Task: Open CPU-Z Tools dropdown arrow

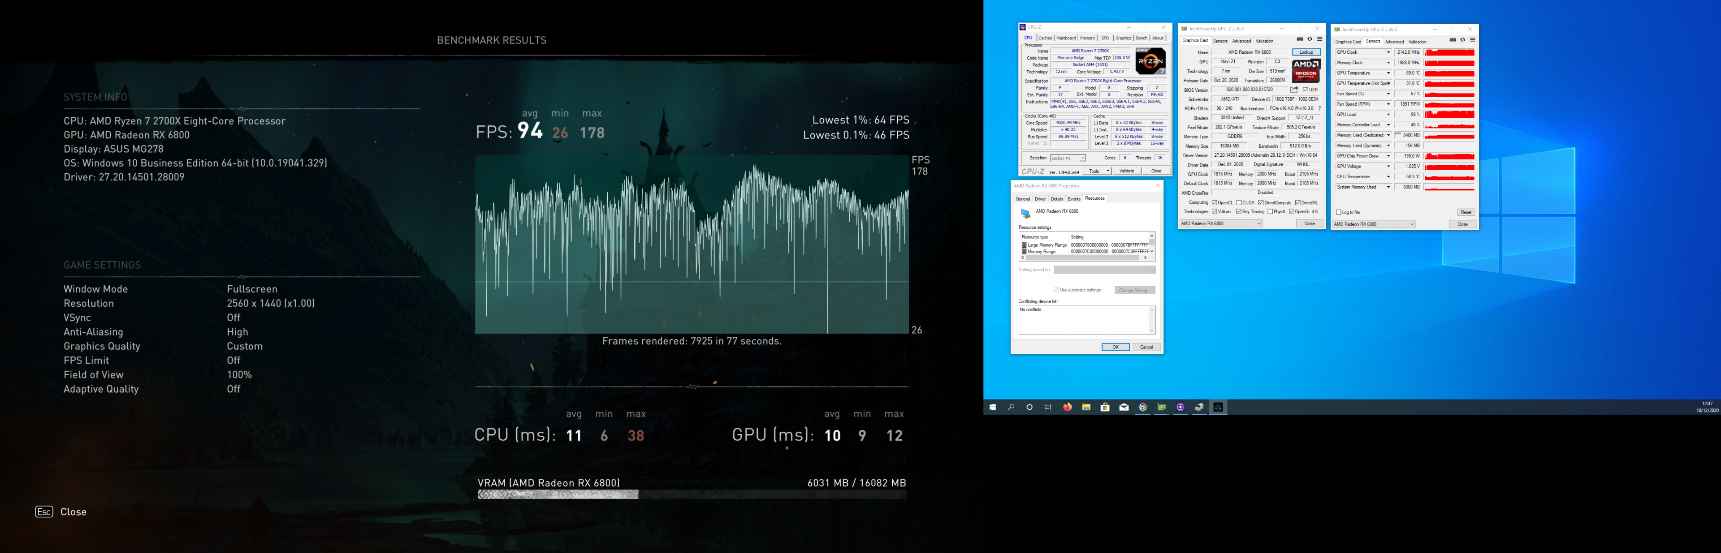Action: [1108, 171]
